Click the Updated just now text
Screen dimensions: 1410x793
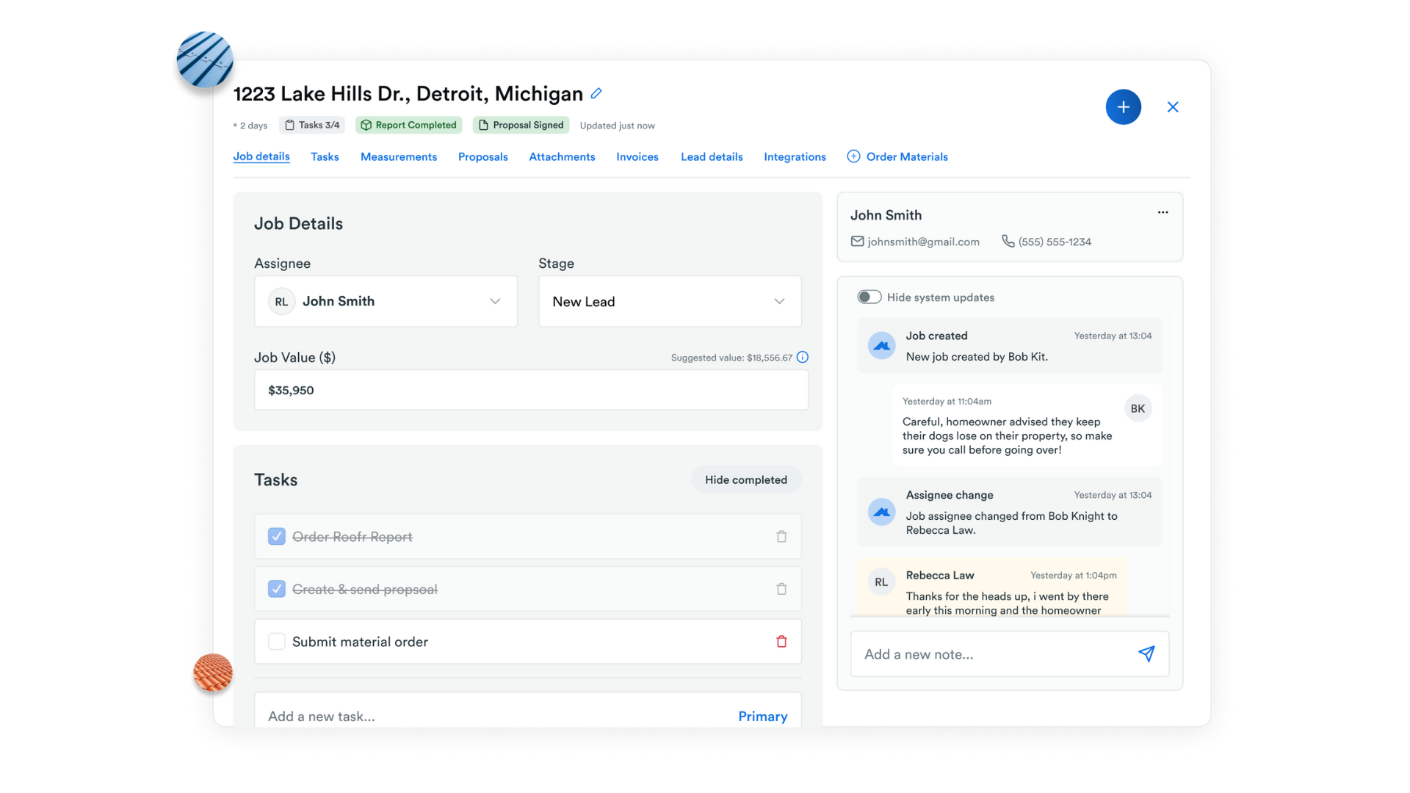click(x=617, y=126)
